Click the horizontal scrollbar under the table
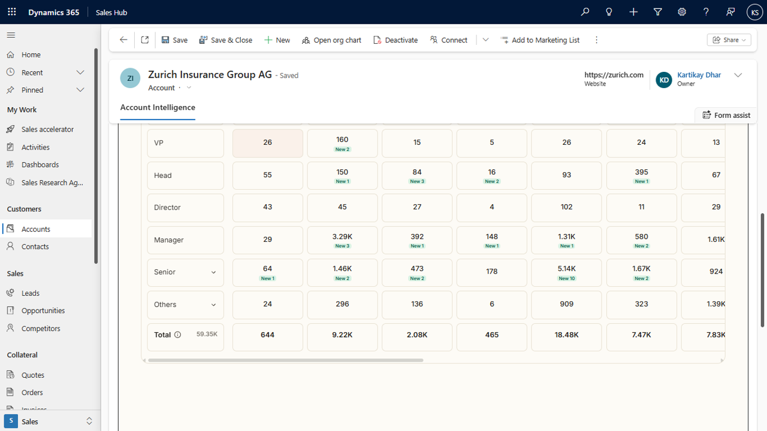767x431 pixels. point(286,360)
